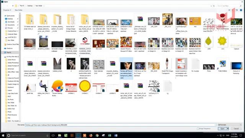Expand the address bar history dropdown
The height and width of the screenshot is (138, 245).
[211, 6]
